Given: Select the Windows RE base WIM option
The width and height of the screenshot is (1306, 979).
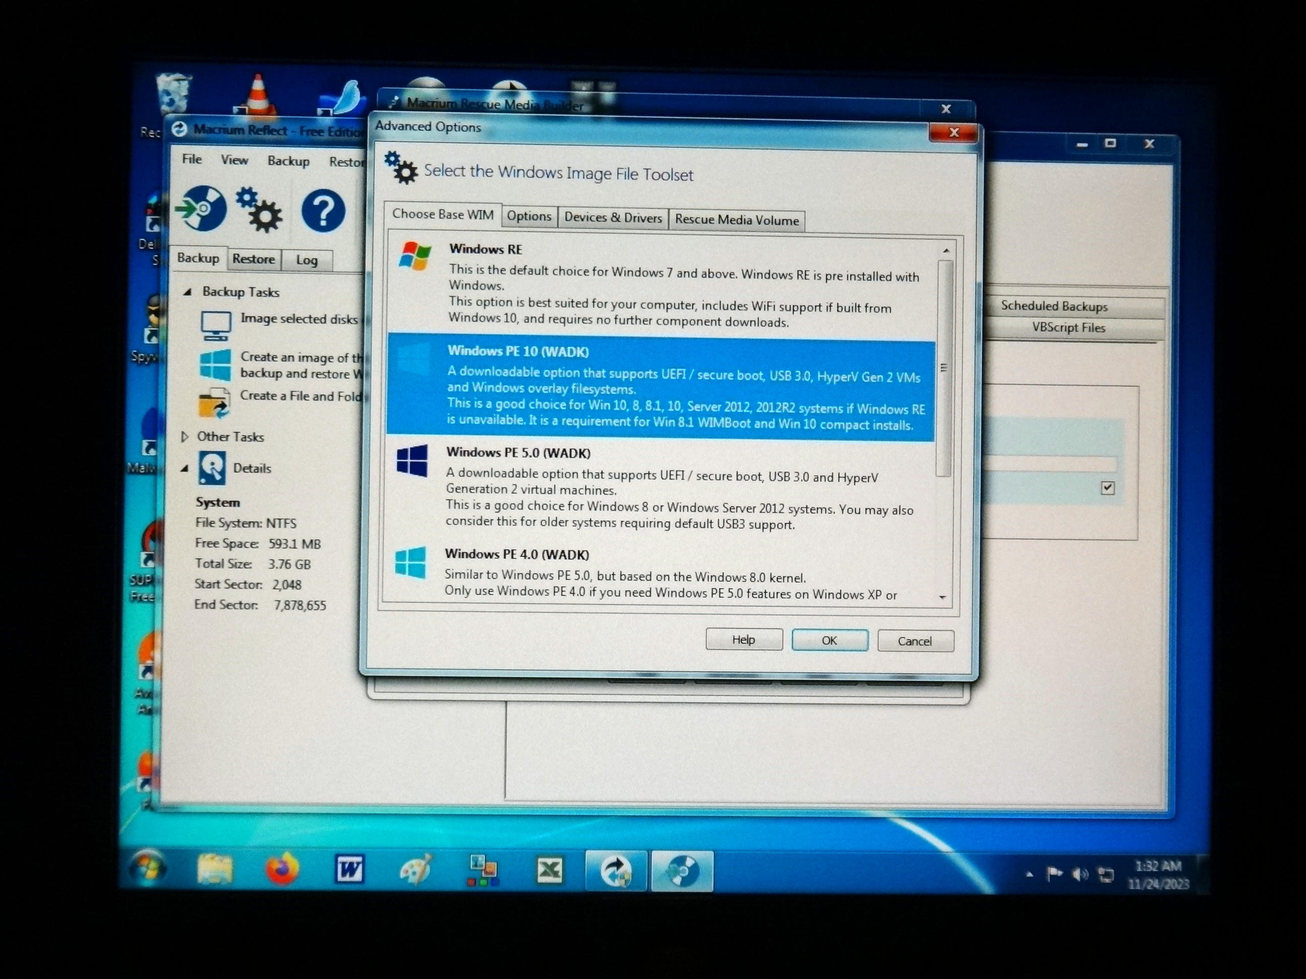Looking at the screenshot, I should (x=661, y=285).
